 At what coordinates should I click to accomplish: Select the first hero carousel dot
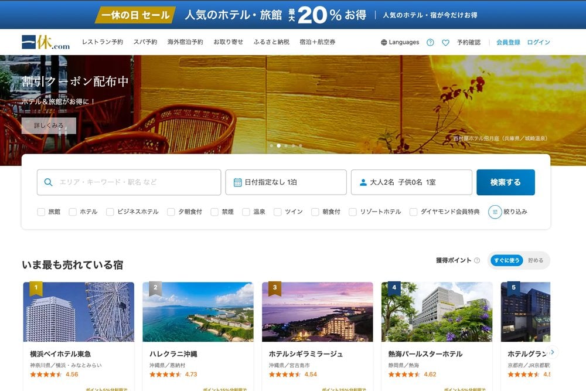pos(271,146)
